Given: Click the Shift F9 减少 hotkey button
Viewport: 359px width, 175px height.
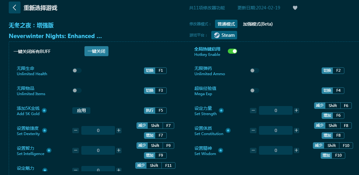Looking at the screenshot, I should (x=155, y=145).
